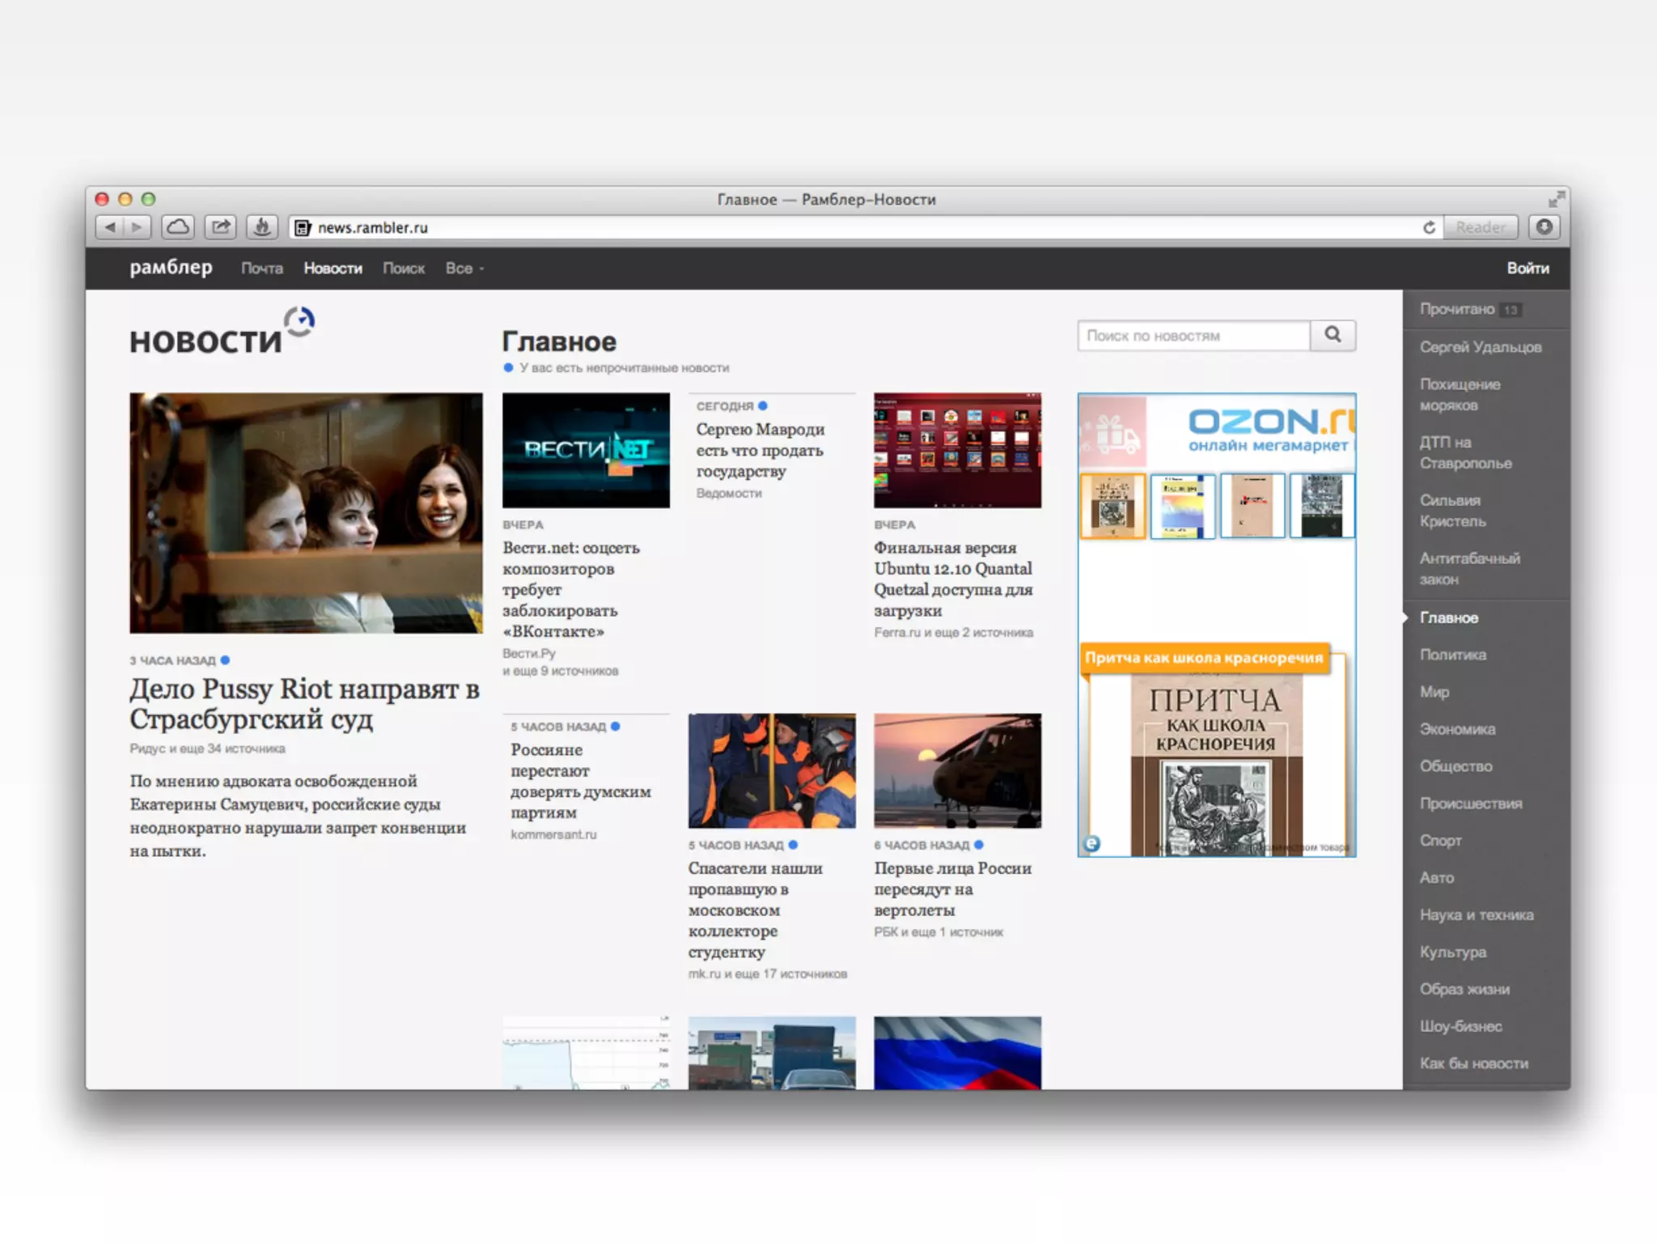The height and width of the screenshot is (1243, 1657).
Task: Open headline Спасатели нашли пропавшую студентку
Action: pos(756,910)
